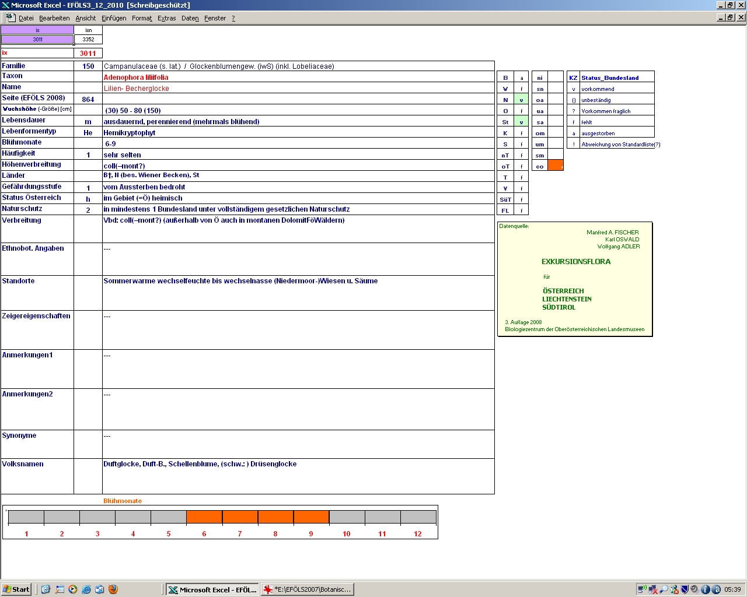This screenshot has height=597, width=747.
Task: Open the volume speaker tray icon
Action: [x=694, y=589]
